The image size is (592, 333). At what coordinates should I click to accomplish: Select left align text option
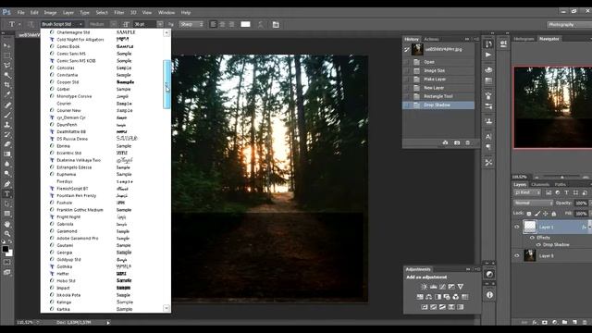[x=214, y=24]
